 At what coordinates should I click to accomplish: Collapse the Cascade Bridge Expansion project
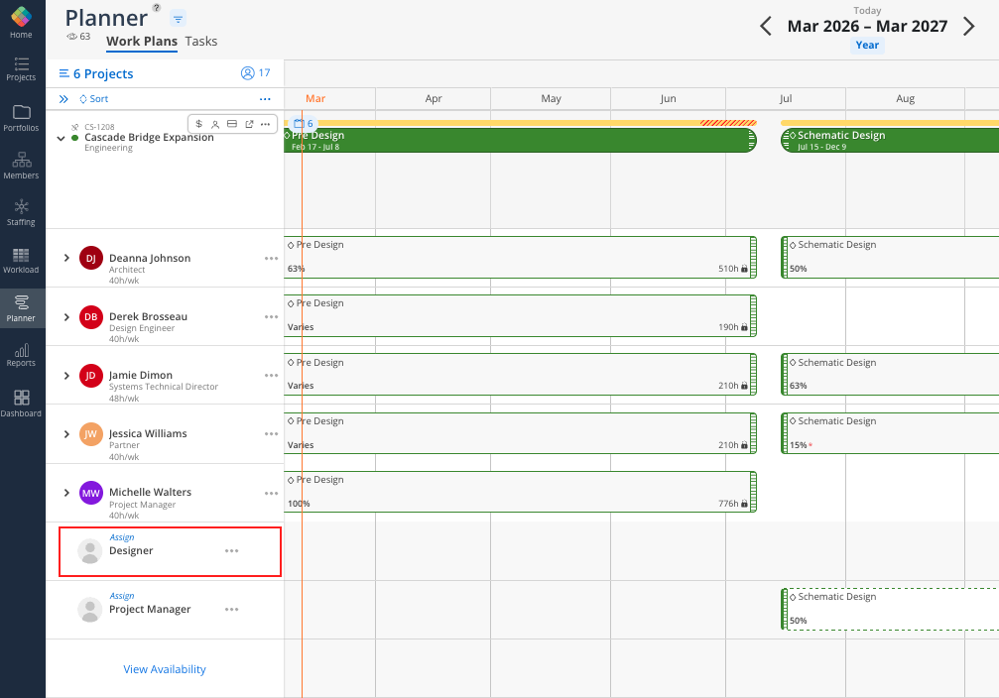point(62,138)
